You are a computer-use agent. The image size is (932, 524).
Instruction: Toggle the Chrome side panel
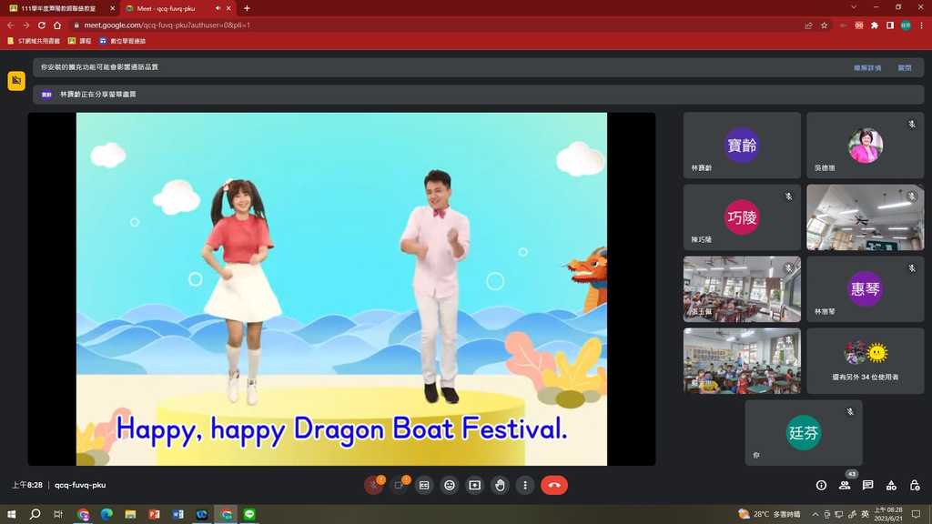click(x=890, y=25)
